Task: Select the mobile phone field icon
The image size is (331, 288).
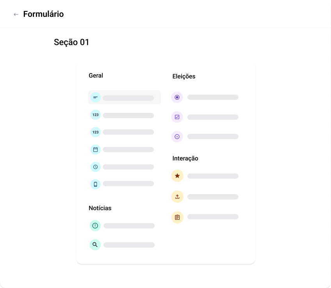Action: 95,184
